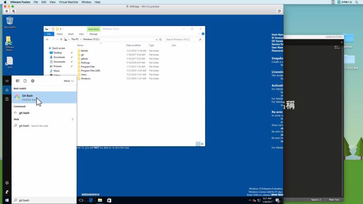Switch to the Share ribbon tab
The height and width of the screenshot is (204, 363).
pos(70,34)
